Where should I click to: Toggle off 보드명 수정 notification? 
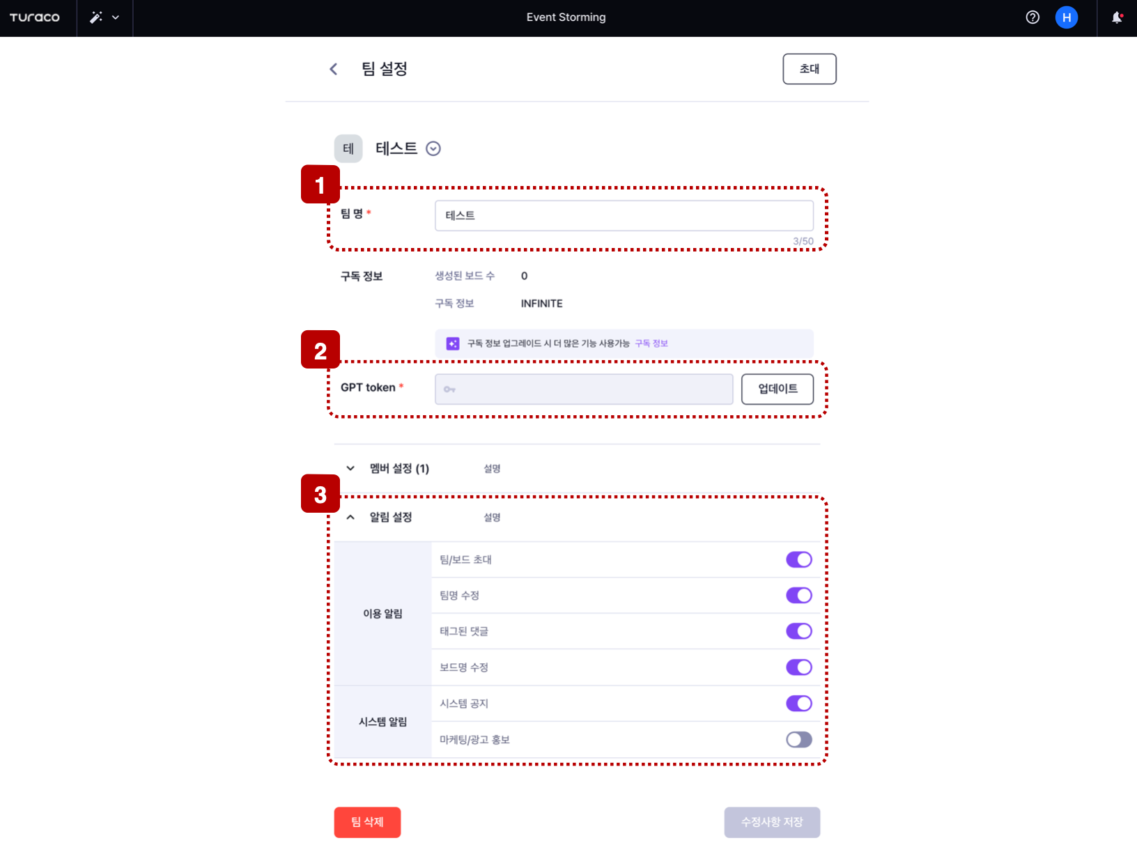click(798, 667)
